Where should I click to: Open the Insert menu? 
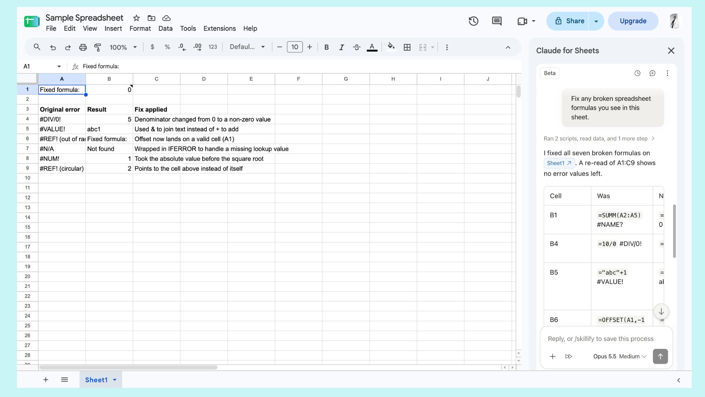[x=113, y=29]
